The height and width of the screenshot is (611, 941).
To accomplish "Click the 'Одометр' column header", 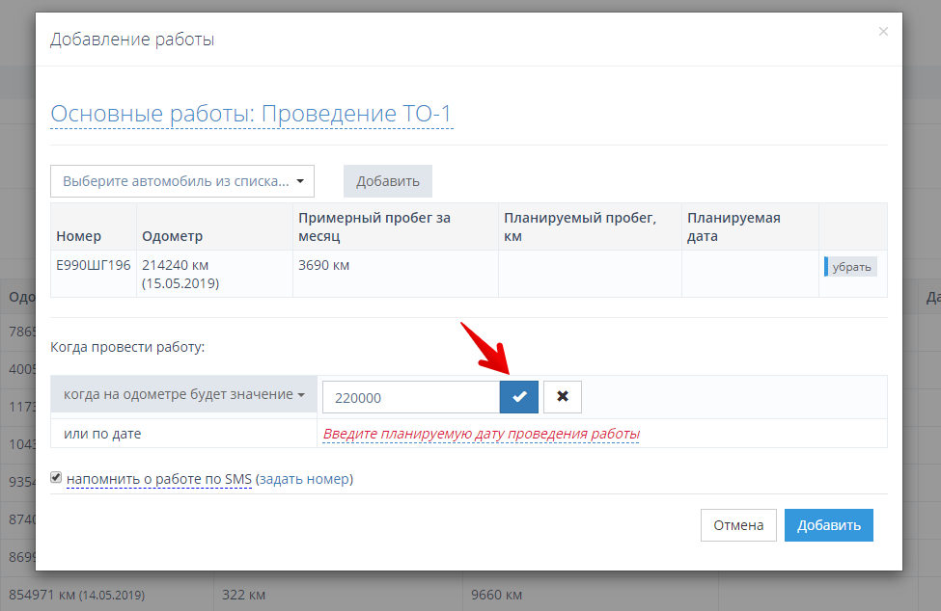I will click(172, 236).
